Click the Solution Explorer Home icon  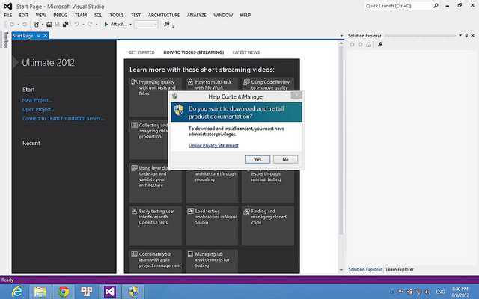[369, 45]
